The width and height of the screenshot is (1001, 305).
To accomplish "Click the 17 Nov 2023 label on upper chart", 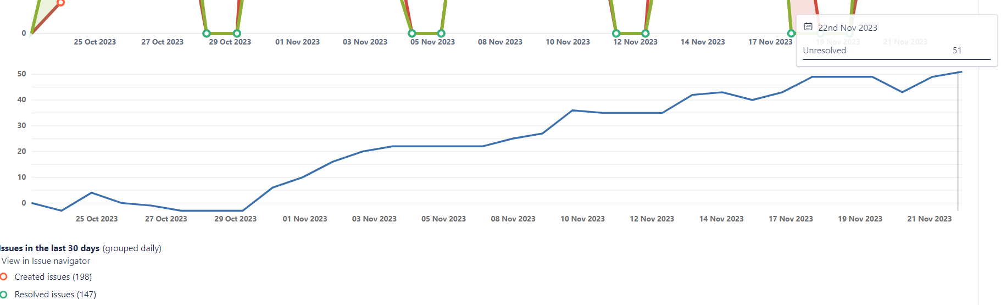I will tap(770, 42).
